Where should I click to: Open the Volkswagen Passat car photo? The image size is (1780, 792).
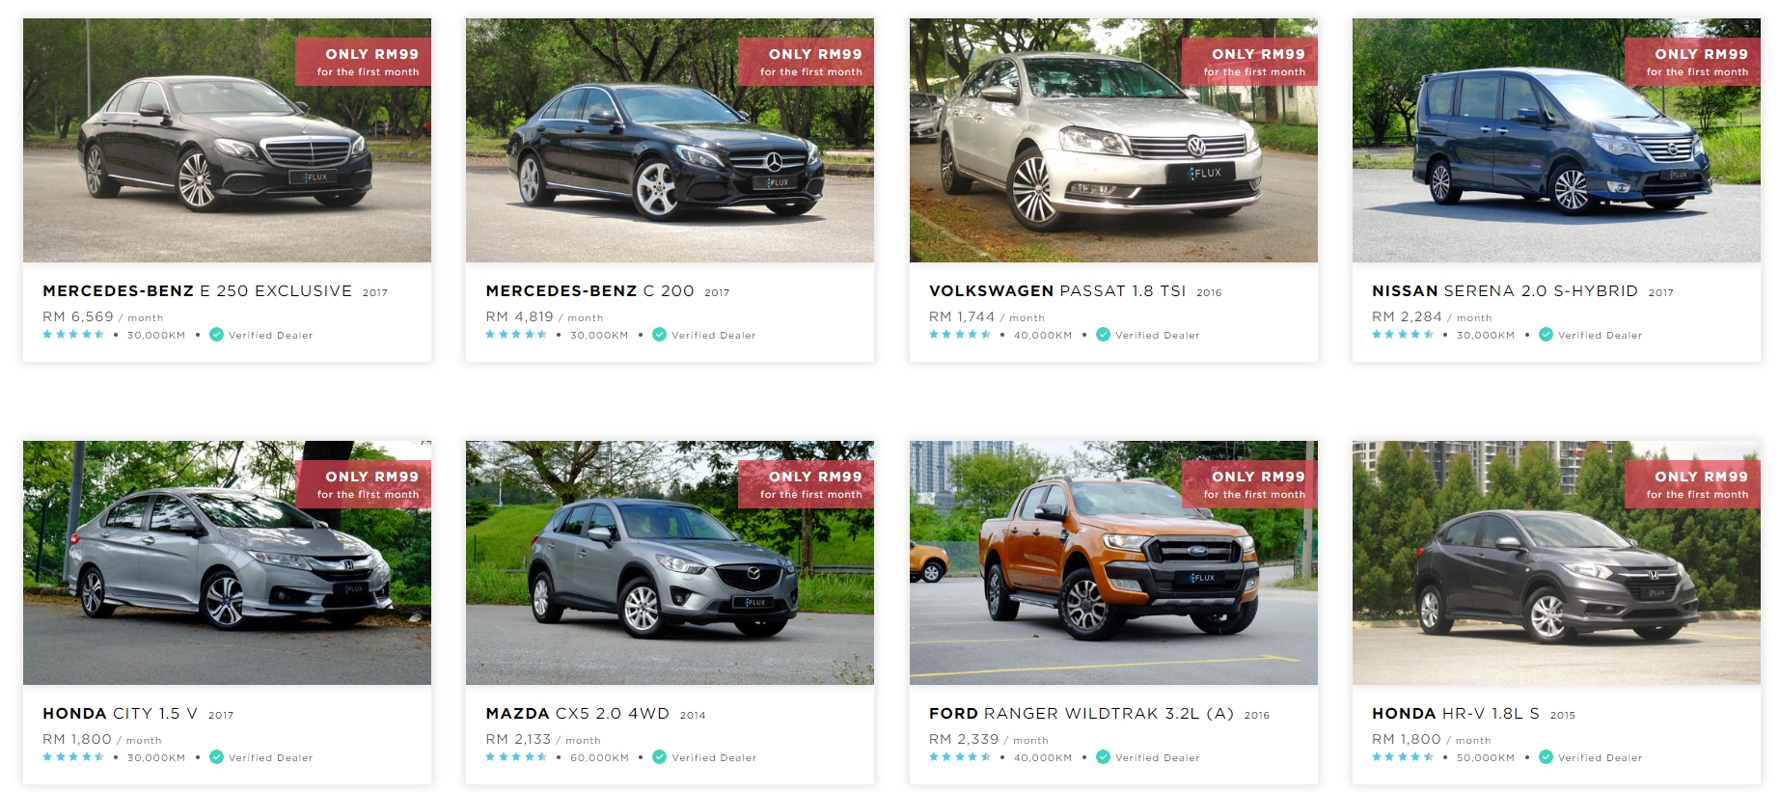tap(1113, 140)
